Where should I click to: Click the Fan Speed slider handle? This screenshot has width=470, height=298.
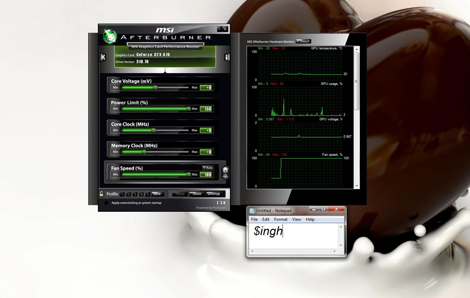coord(188,175)
